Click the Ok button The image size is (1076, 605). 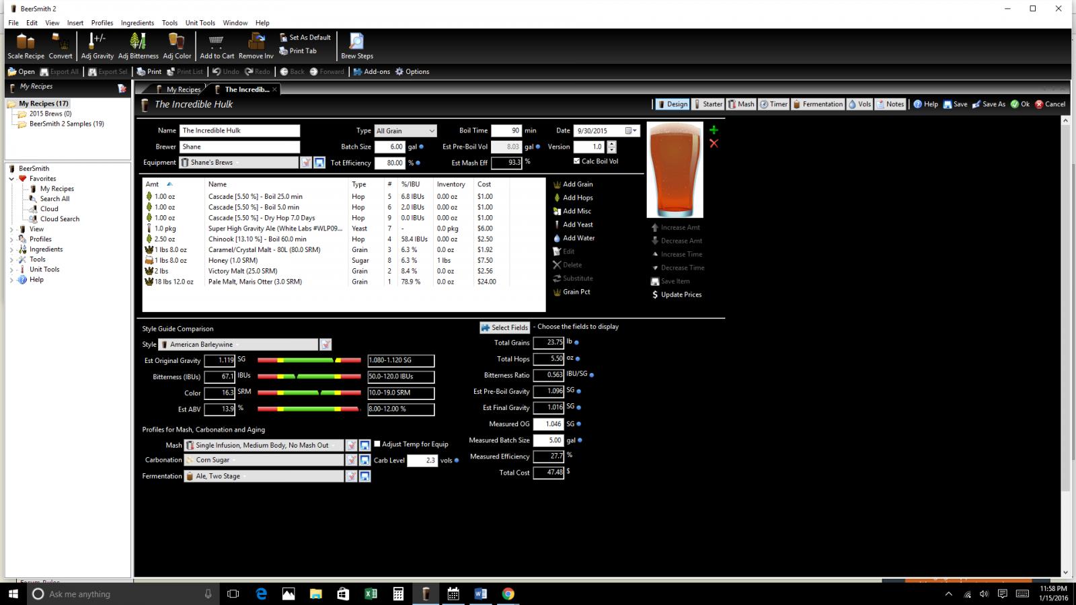[x=1020, y=104]
